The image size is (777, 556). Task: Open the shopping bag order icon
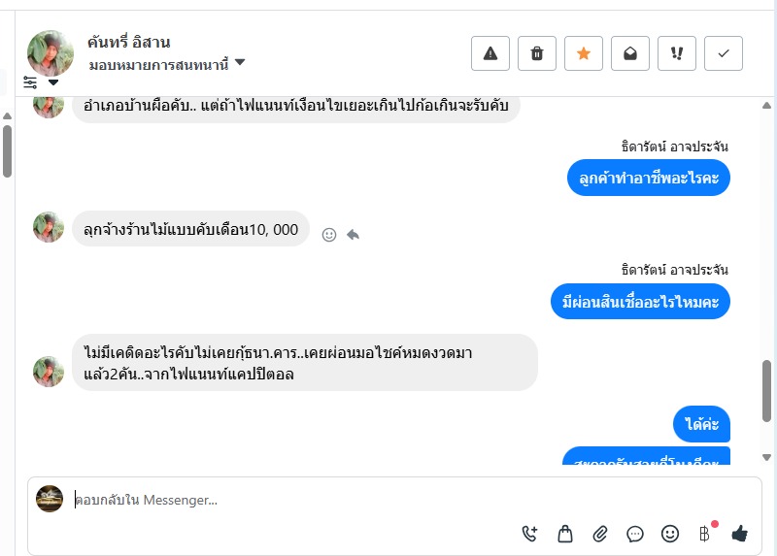pyautogui.click(x=565, y=533)
